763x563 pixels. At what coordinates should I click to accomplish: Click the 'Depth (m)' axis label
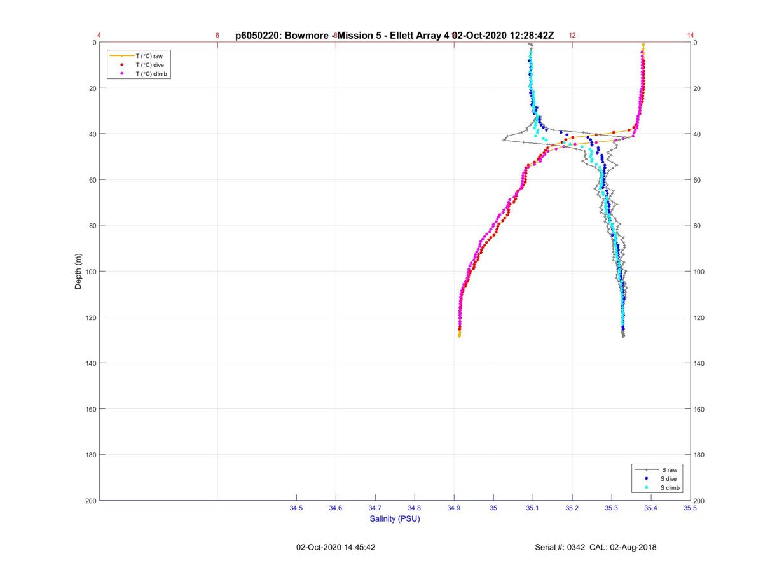click(x=78, y=272)
